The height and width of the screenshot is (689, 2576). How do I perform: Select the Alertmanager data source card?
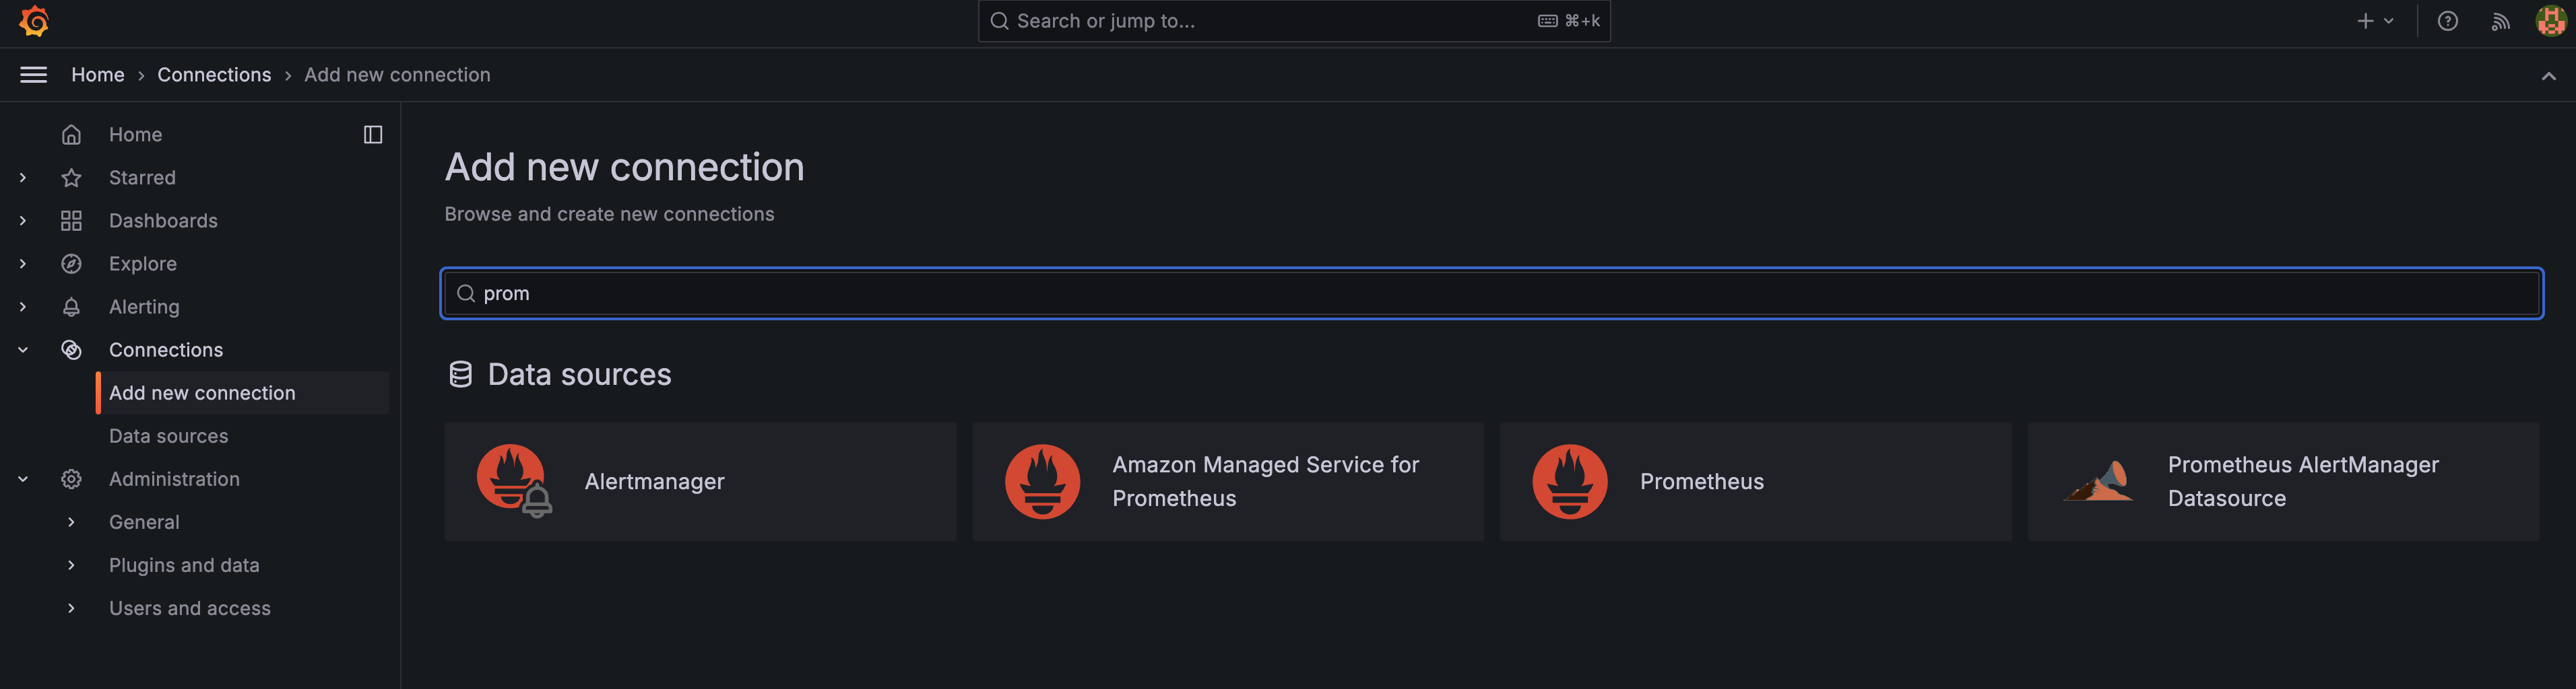[699, 481]
